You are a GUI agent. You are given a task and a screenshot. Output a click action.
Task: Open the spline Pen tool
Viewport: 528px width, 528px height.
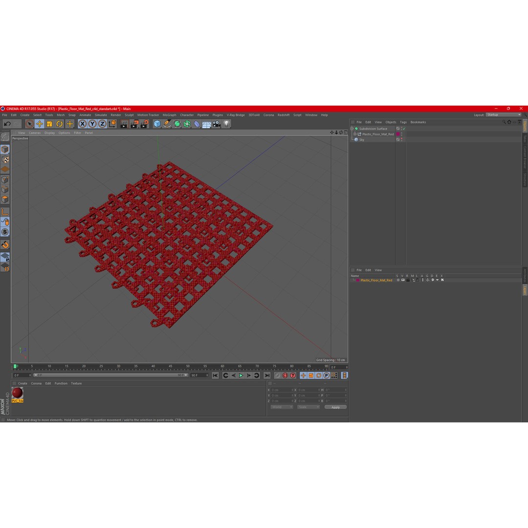(167, 124)
